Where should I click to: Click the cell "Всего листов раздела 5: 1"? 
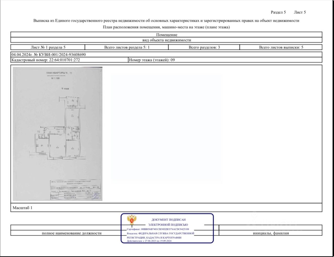click(127, 47)
